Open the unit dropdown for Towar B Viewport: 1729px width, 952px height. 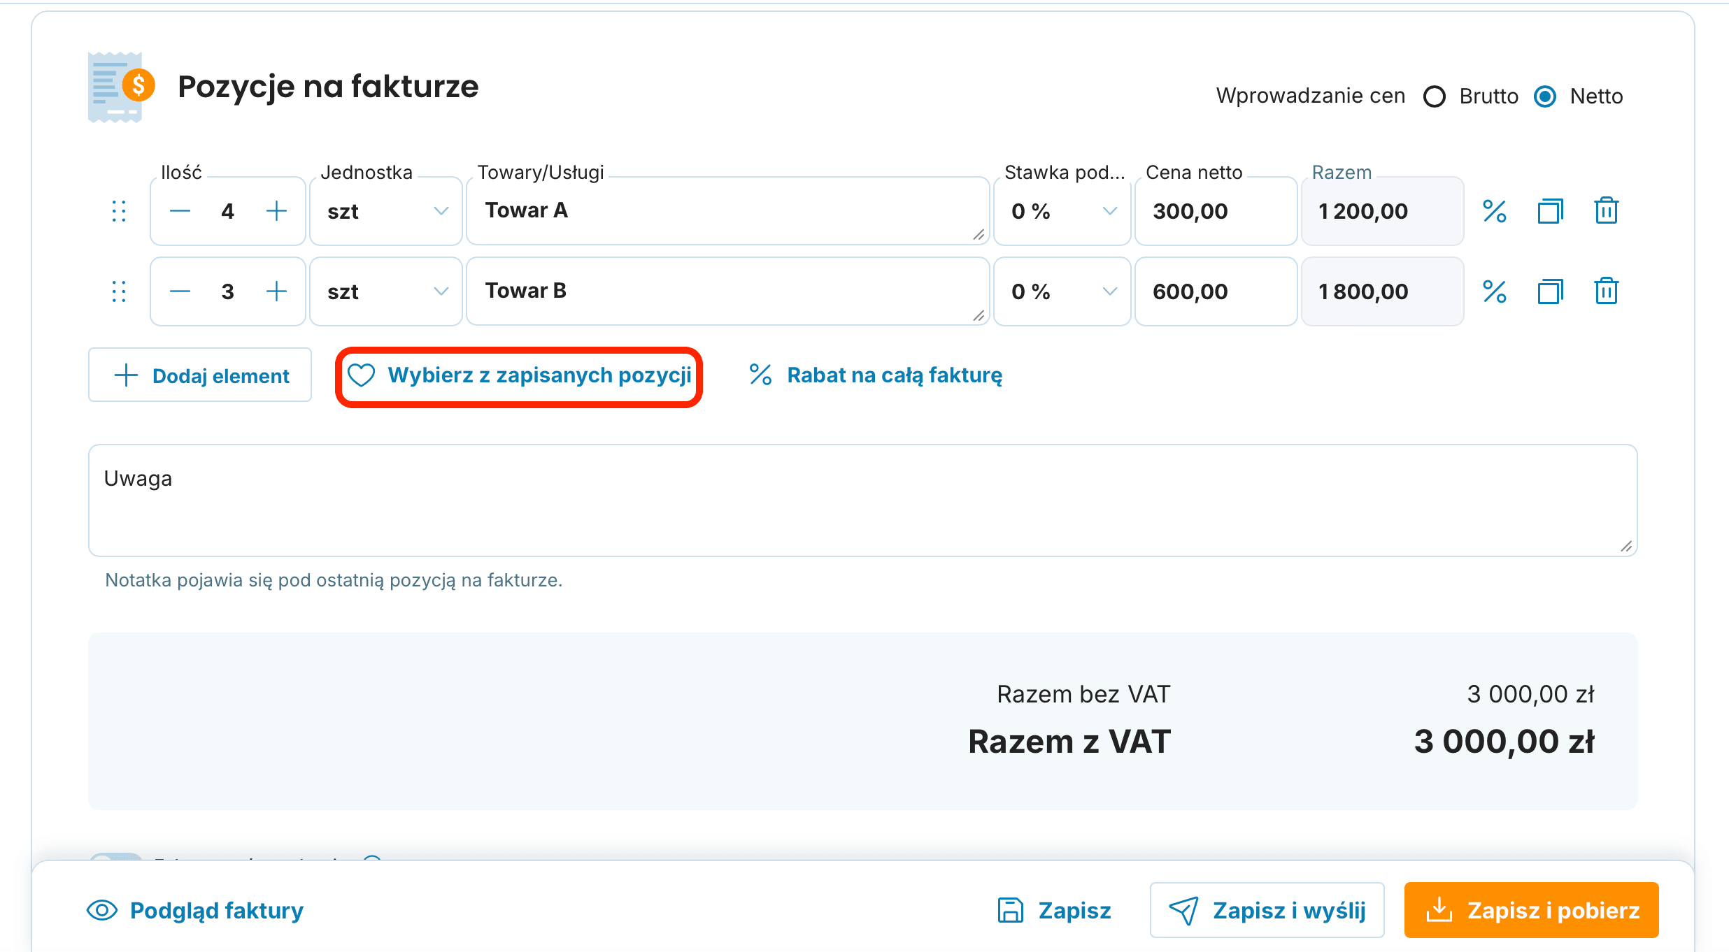pyautogui.click(x=386, y=291)
